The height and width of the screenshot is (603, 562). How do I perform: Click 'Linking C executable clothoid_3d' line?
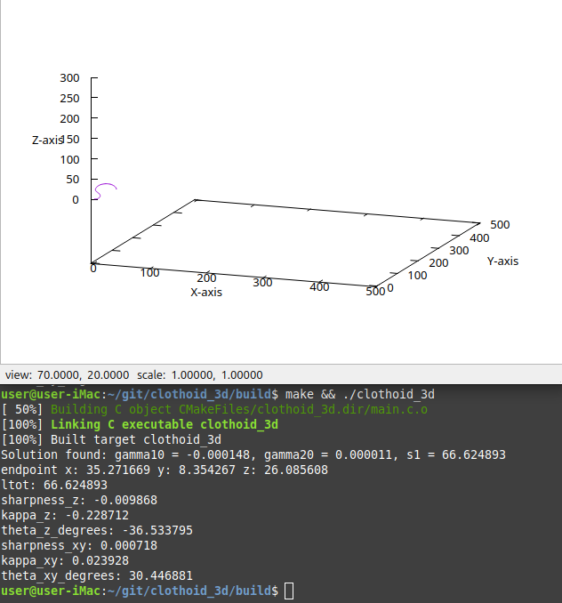[140, 424]
